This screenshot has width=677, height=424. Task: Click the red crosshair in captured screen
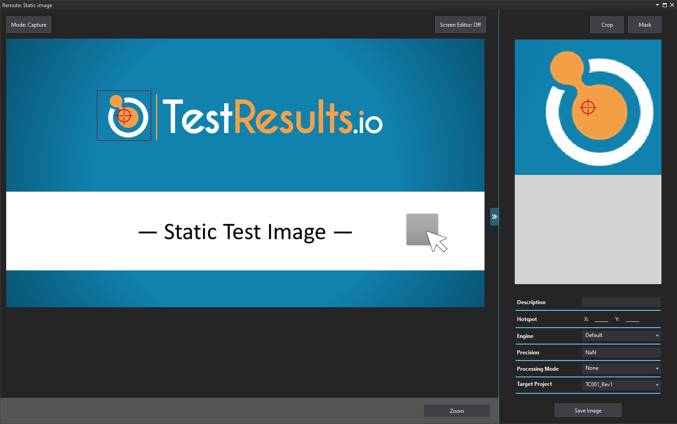124,116
